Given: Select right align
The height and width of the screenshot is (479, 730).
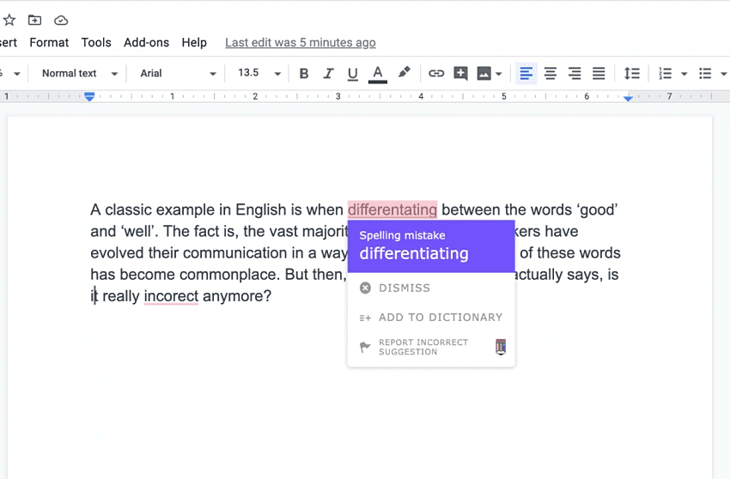Looking at the screenshot, I should 575,74.
